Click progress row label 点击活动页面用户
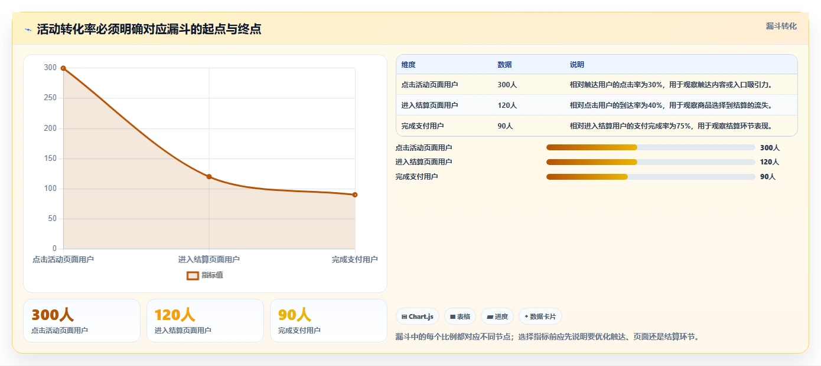821x366 pixels. click(423, 148)
